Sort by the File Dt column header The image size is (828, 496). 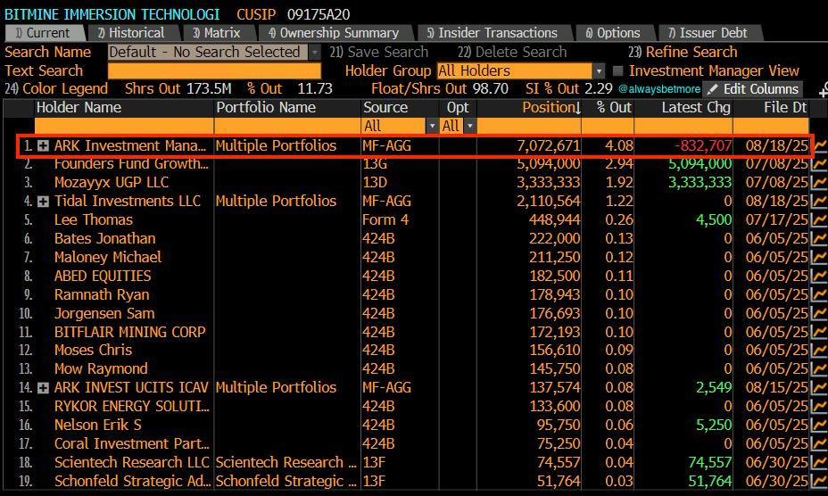pos(785,108)
